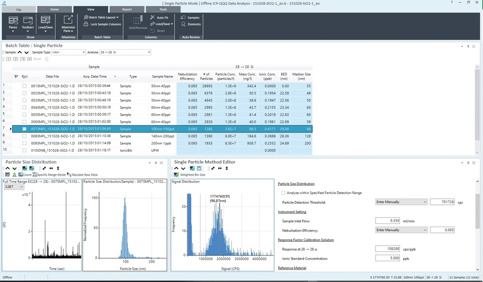
Task: Click Auto Review Samples
Action: click(x=190, y=18)
